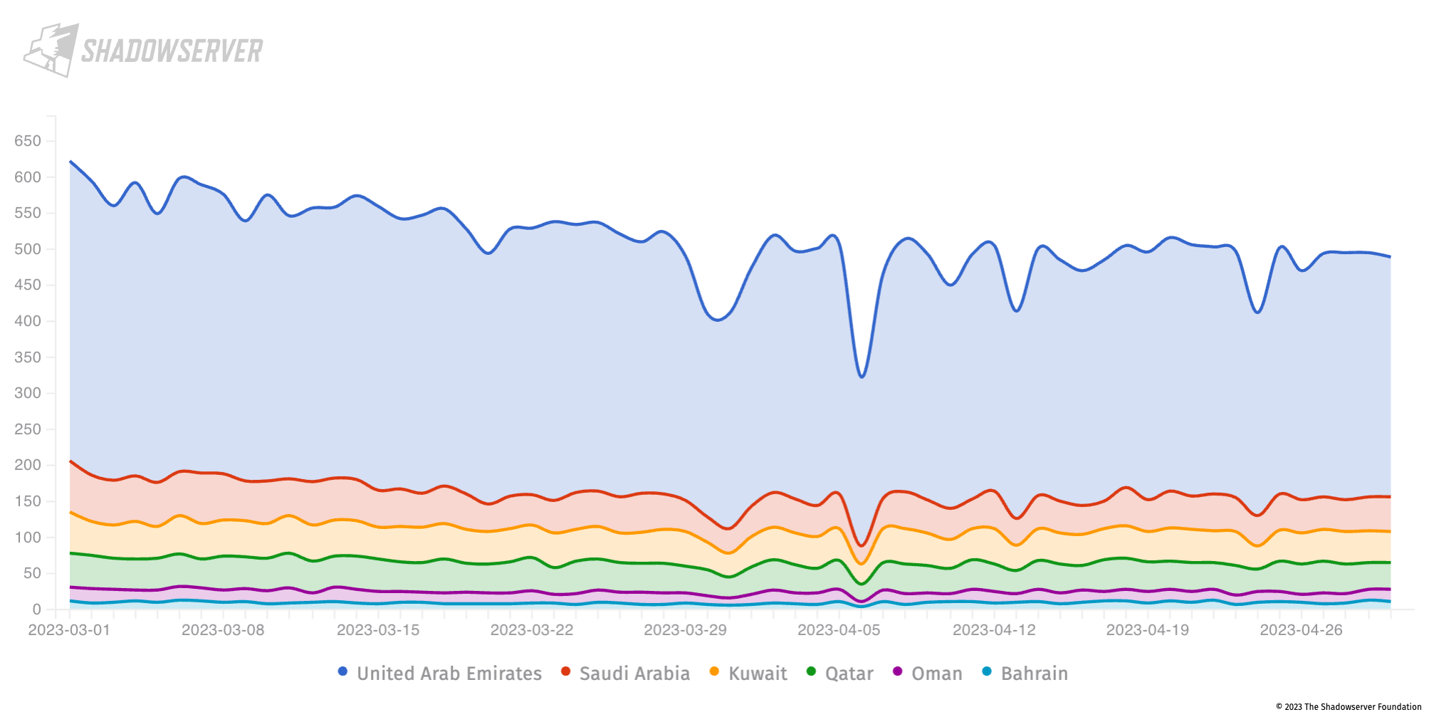Click the blue United Arab Emirates legend dot
This screenshot has width=1429, height=717.
point(342,671)
